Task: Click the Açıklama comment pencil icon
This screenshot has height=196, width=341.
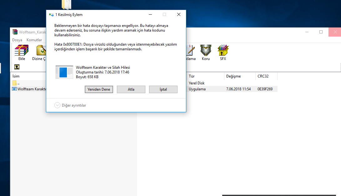Action: pos(190,50)
